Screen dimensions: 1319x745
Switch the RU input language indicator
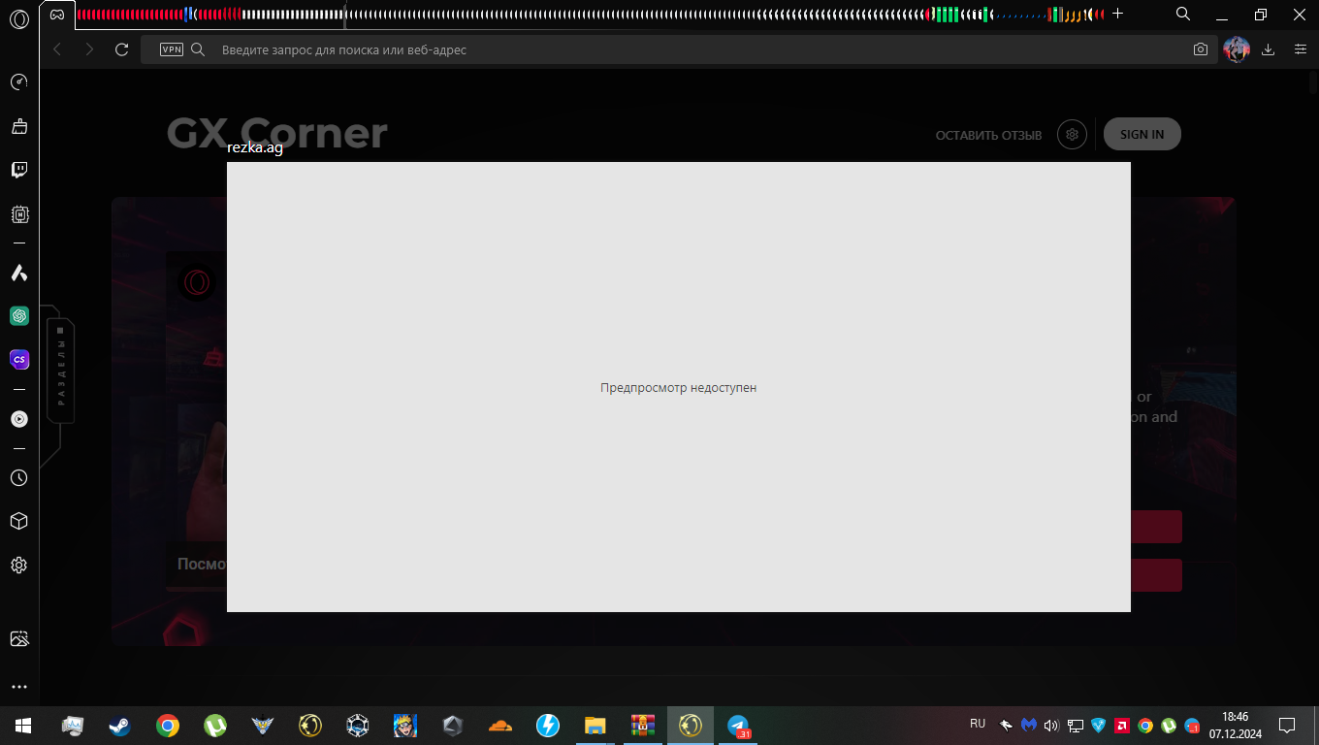pos(978,724)
